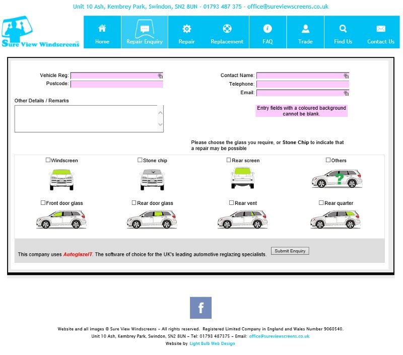Select the Front door glass checkbox
This screenshot has width=403, height=355.
coord(43,203)
